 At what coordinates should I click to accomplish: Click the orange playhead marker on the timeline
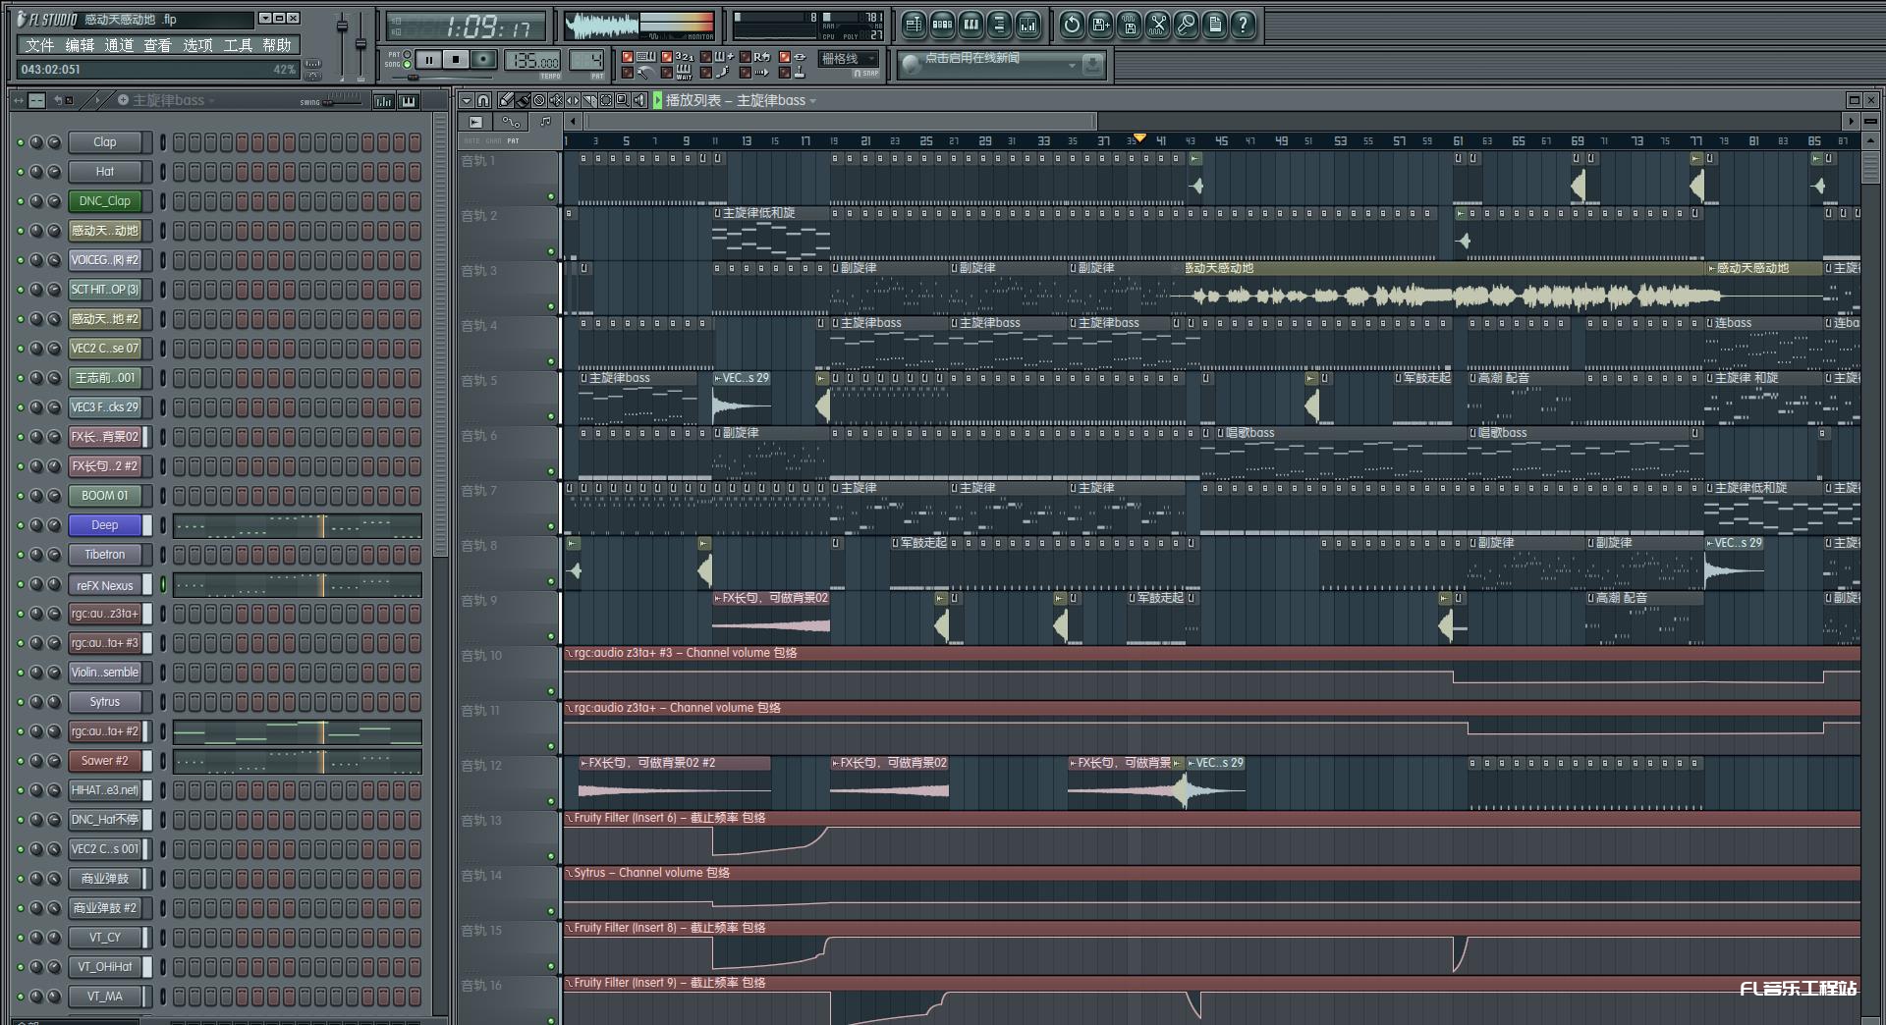[x=1139, y=137]
